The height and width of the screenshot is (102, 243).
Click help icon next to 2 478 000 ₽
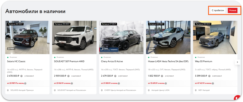tap(22, 76)
